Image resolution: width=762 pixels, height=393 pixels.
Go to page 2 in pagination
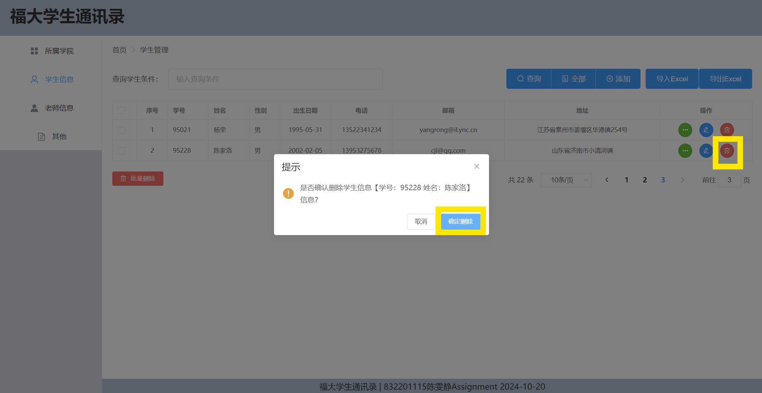[x=645, y=180]
